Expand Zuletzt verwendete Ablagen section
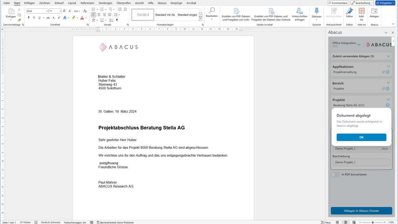The height and width of the screenshot is (224, 398). tap(388, 56)
